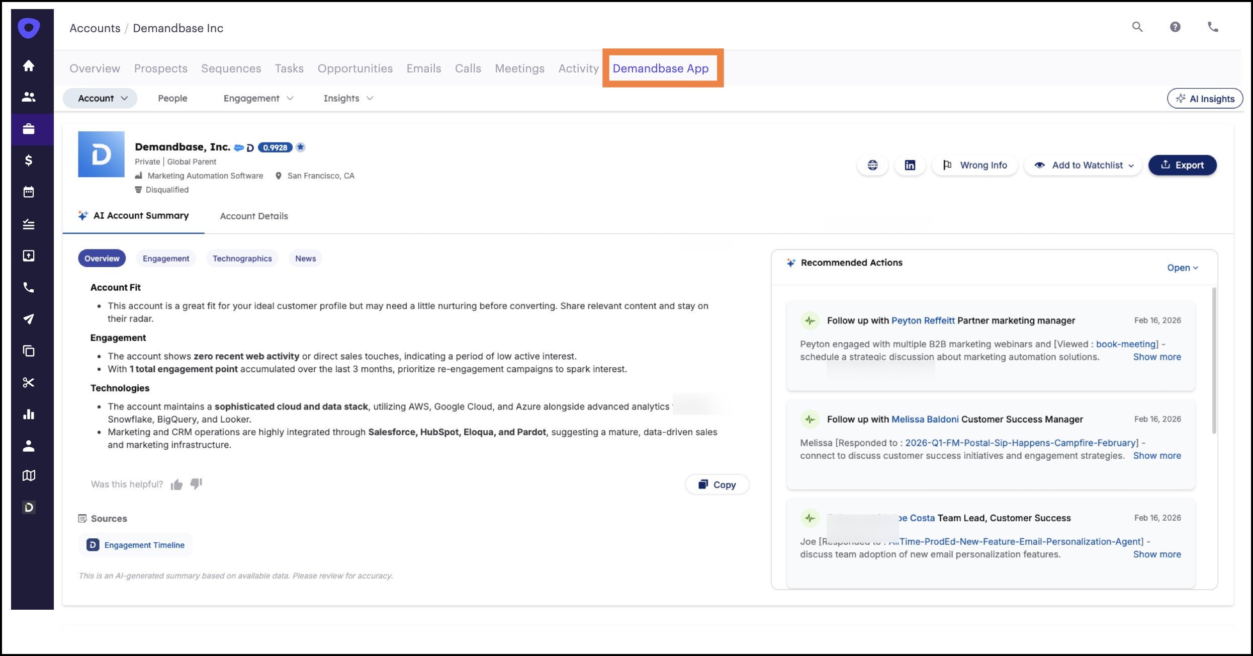Click the stacked-squares icon in the sidebar
The height and width of the screenshot is (656, 1253).
click(x=29, y=351)
